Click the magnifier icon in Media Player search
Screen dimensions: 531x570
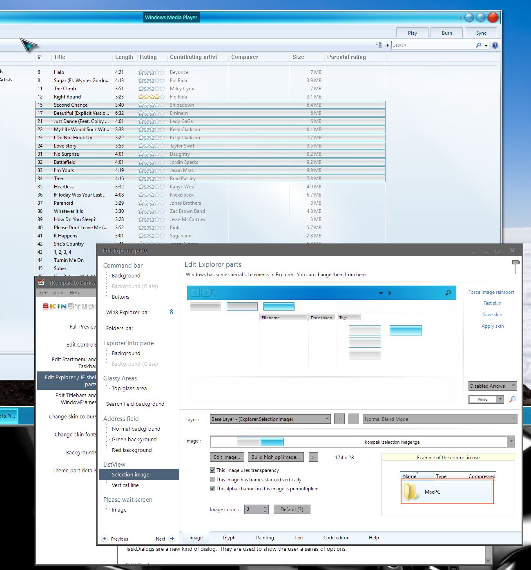coord(478,45)
